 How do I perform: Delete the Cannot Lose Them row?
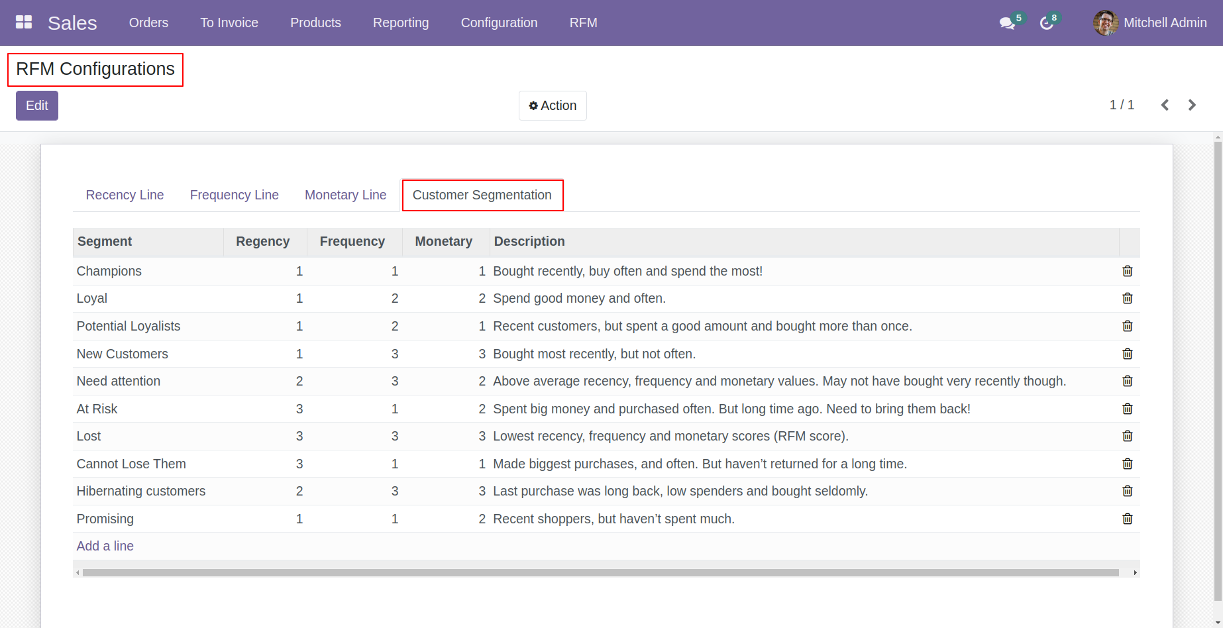click(x=1128, y=464)
